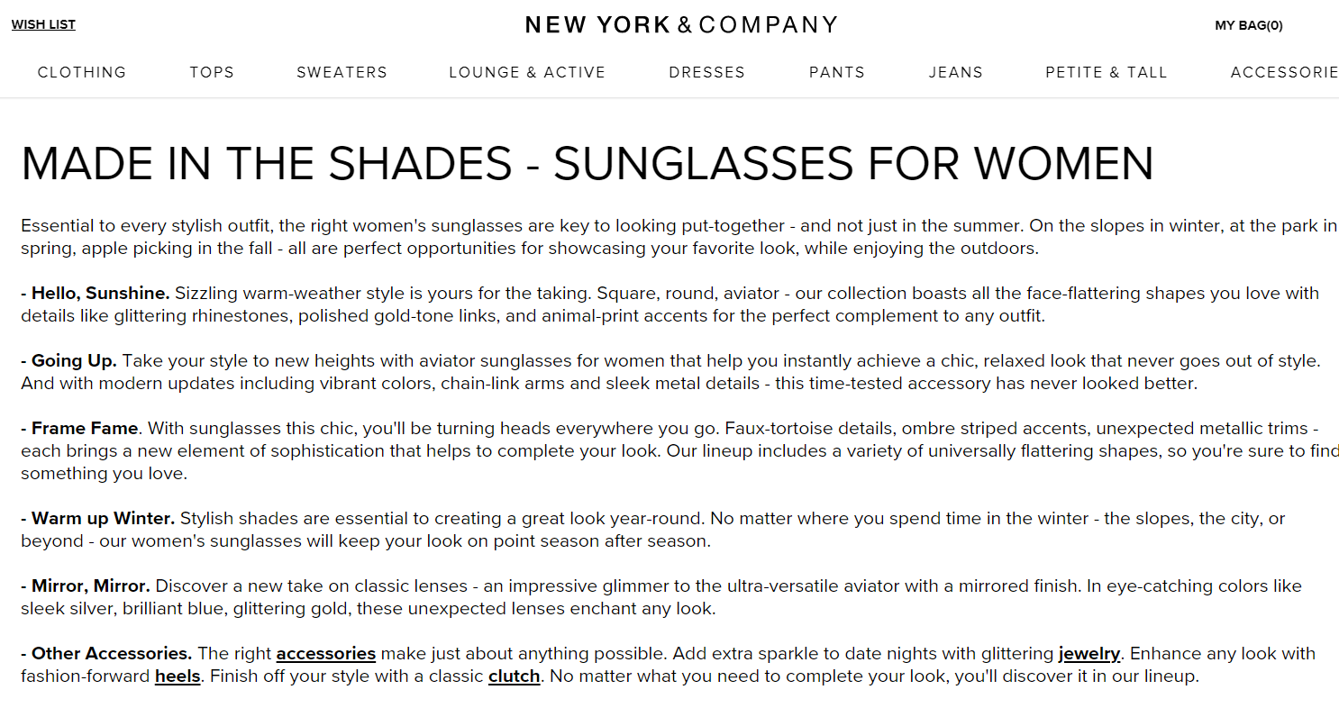Choose Pants in the navigation bar

(x=836, y=72)
